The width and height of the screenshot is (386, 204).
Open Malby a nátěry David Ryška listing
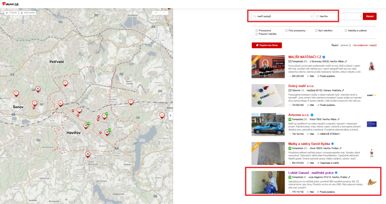tap(309, 144)
